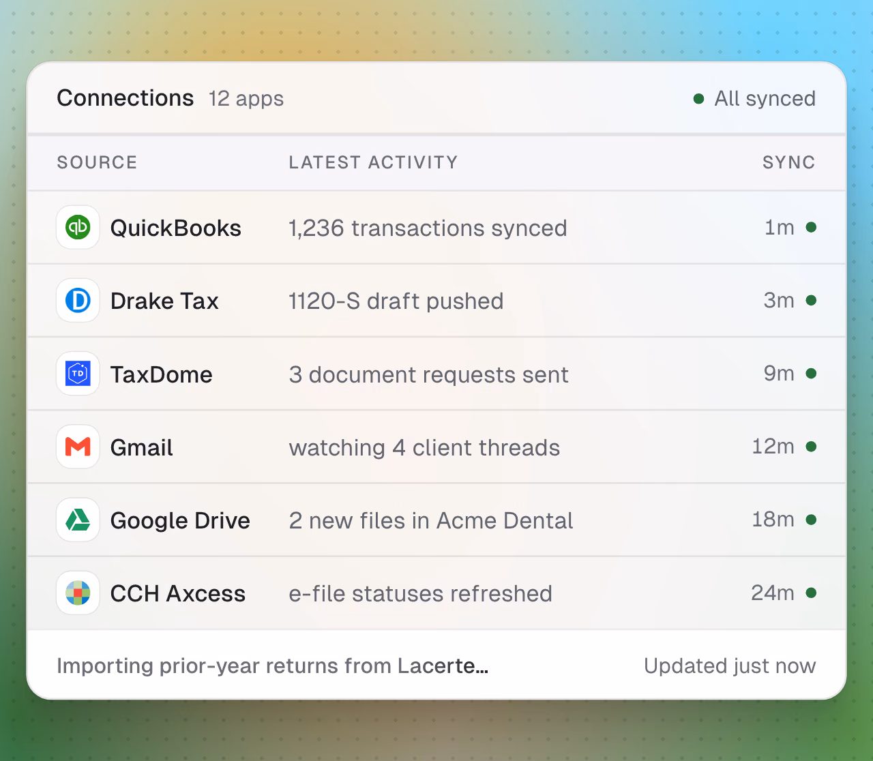Click the 'Updated just now' footer text

pos(730,666)
